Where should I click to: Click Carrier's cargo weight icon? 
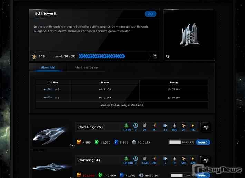point(174,159)
